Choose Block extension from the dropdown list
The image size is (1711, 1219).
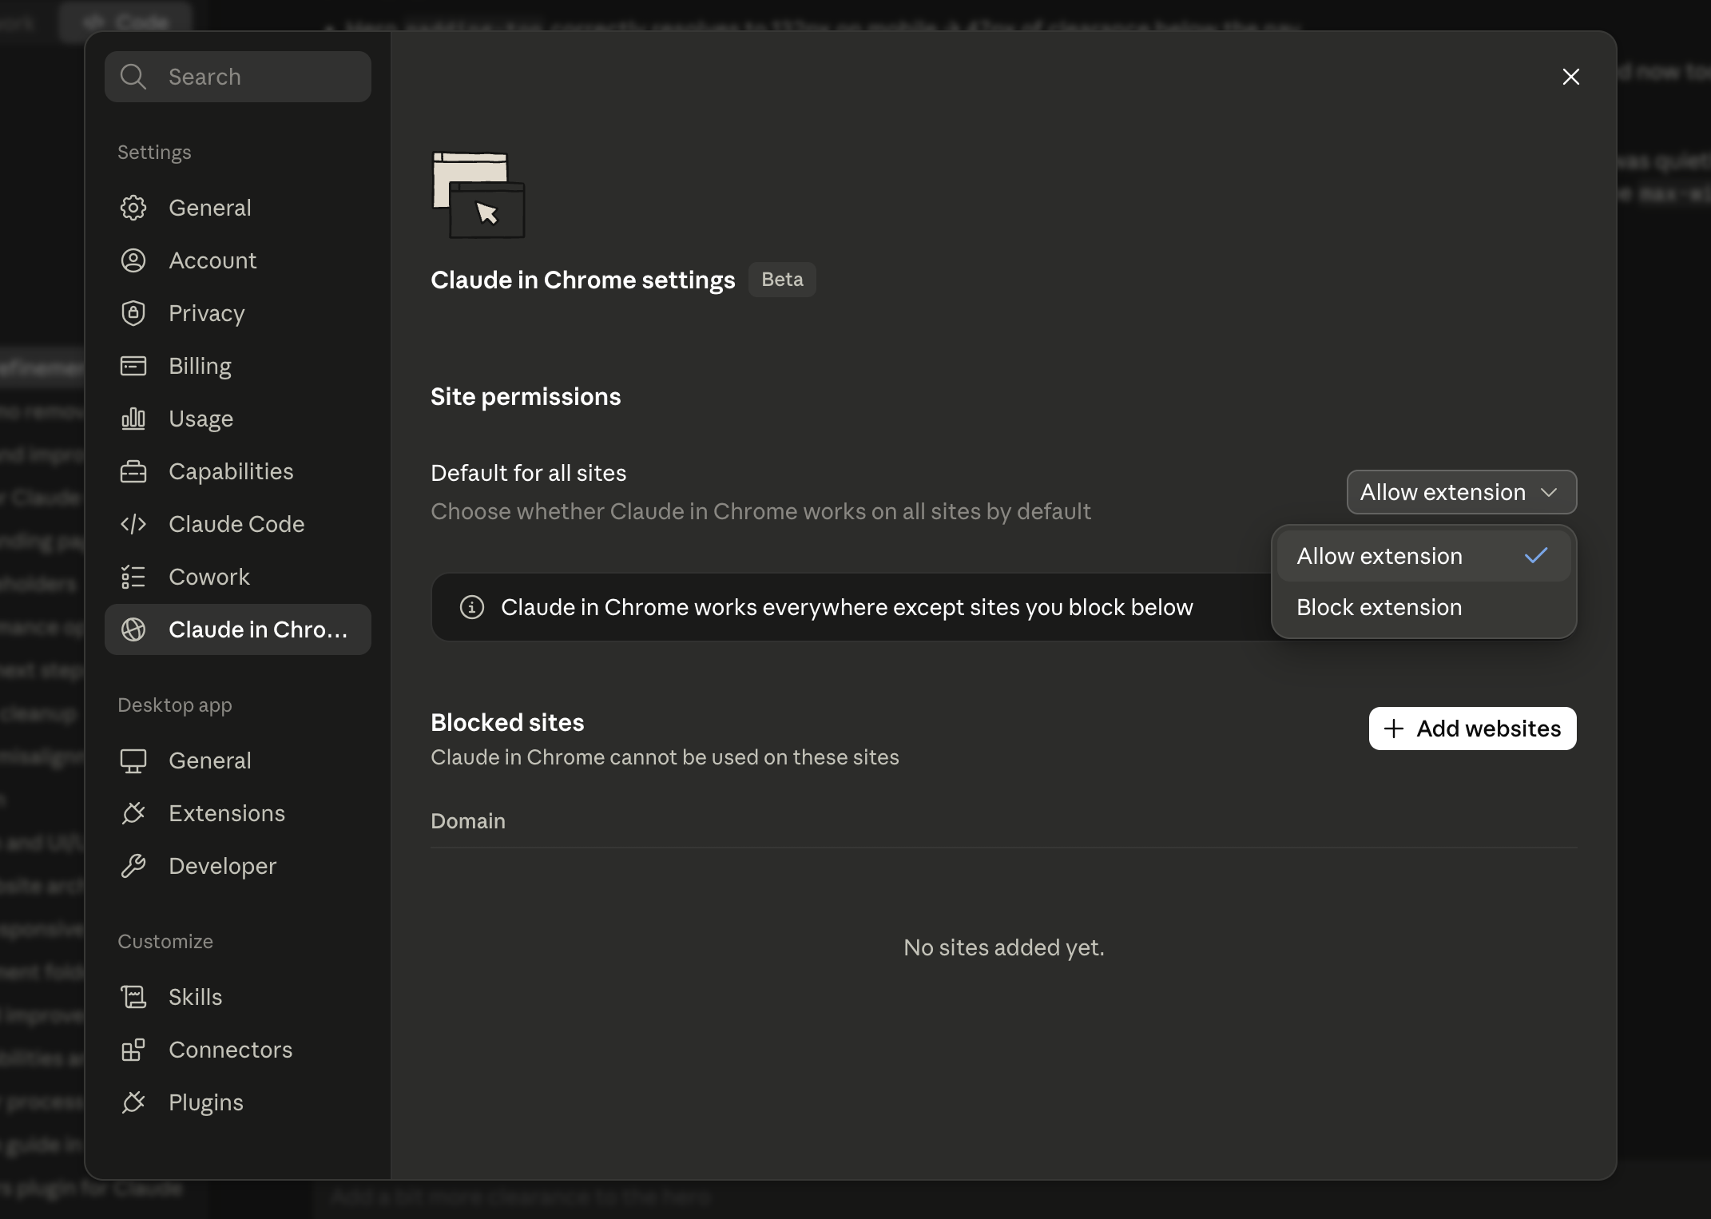pos(1423,607)
